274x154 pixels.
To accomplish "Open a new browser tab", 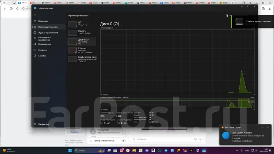I will pos(232,3).
